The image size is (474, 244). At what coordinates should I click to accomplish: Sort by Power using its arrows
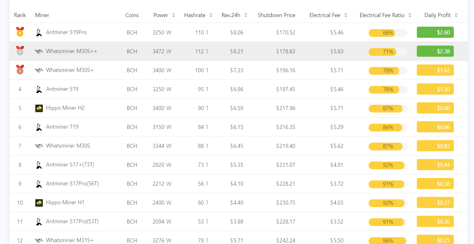point(173,15)
